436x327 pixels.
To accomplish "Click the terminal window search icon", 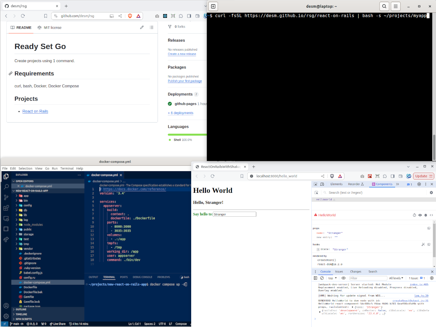I will tap(384, 6).
